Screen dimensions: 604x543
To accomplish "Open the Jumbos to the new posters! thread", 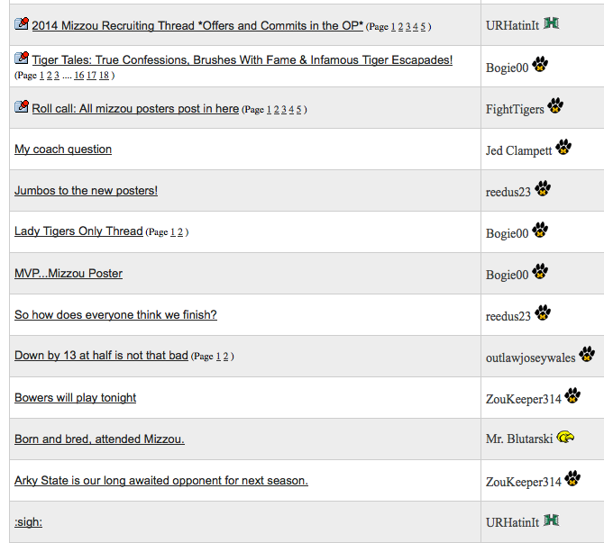I will 86,191.
